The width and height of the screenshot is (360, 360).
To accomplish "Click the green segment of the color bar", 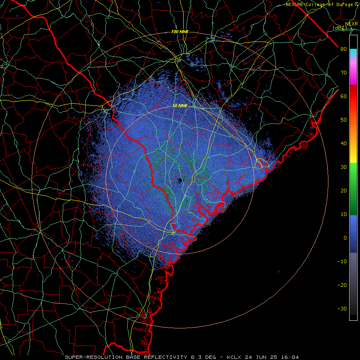I will (x=353, y=189).
